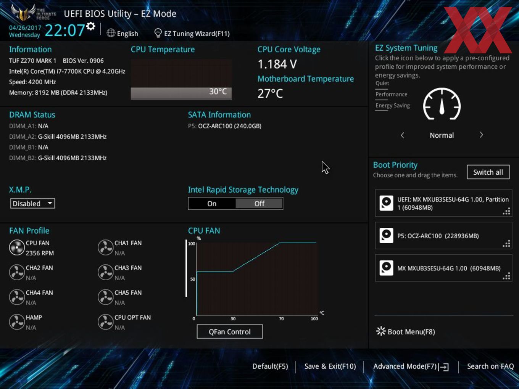This screenshot has width=519, height=389.
Task: Click the 04/26/2017 date text
Action: 25,28
